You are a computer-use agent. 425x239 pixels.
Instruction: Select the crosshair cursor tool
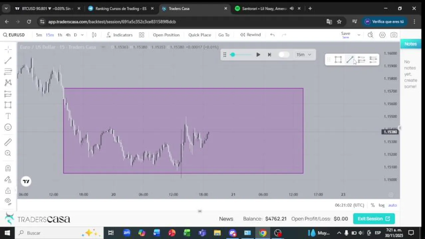tap(8, 49)
